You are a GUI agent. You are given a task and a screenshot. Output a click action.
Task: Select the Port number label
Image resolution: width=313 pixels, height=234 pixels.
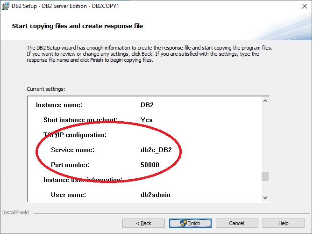[71, 165]
